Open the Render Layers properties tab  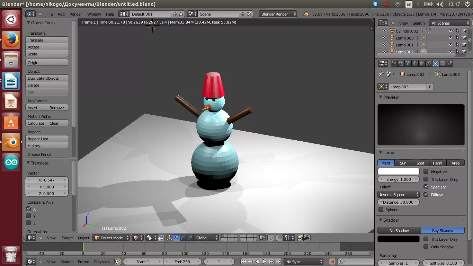click(x=401, y=63)
